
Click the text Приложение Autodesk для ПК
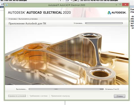tap(27, 23)
